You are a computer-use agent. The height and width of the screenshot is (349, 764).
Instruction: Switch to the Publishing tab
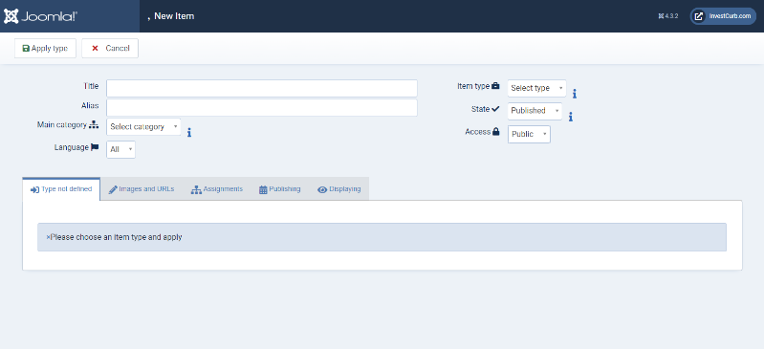[x=279, y=189]
